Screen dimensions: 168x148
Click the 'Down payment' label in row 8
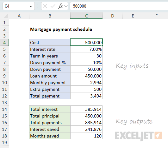(50, 69)
